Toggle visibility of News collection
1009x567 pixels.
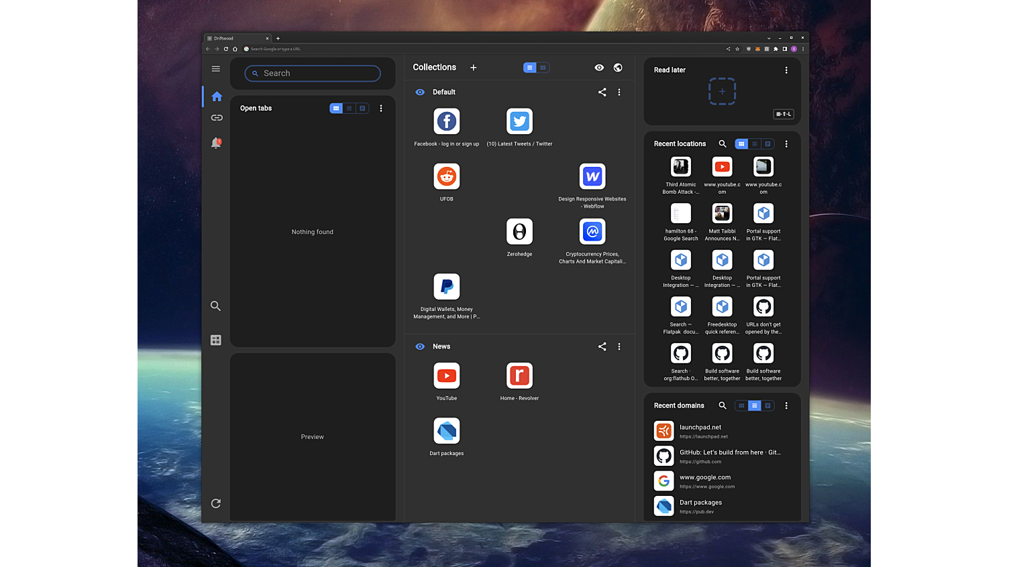420,346
